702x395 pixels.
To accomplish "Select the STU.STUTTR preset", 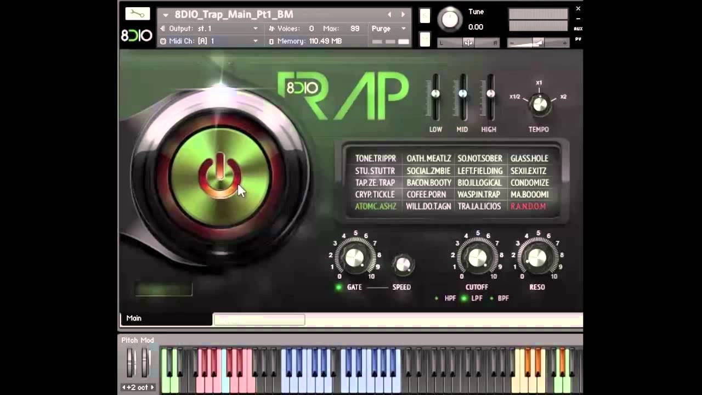I will tap(375, 171).
